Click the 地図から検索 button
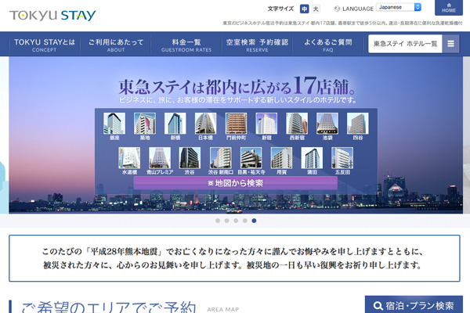The height and width of the screenshot is (313, 470). [236, 182]
